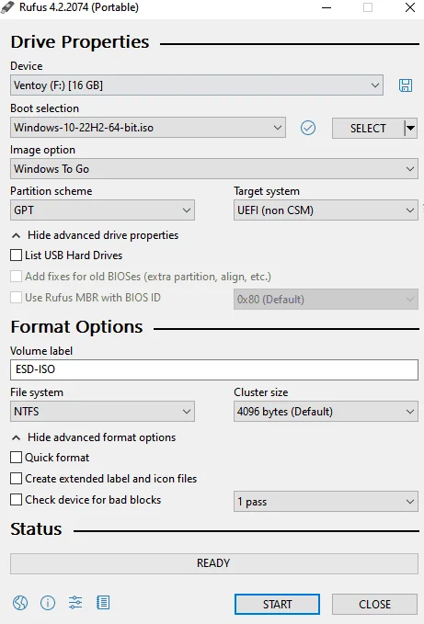This screenshot has height=624, width=424.
Task: Open the Device dropdown showing Ventoy
Action: (x=197, y=85)
